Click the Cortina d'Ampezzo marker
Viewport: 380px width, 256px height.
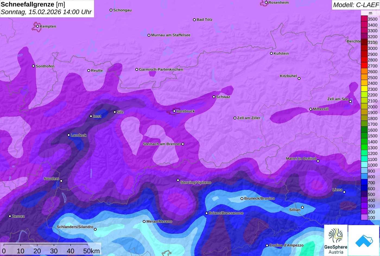point(267,245)
